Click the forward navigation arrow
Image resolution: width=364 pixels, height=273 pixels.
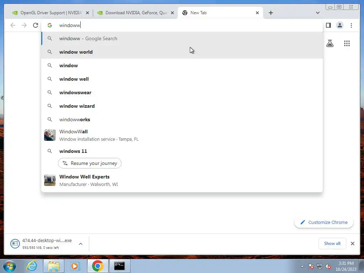pyautogui.click(x=24, y=25)
